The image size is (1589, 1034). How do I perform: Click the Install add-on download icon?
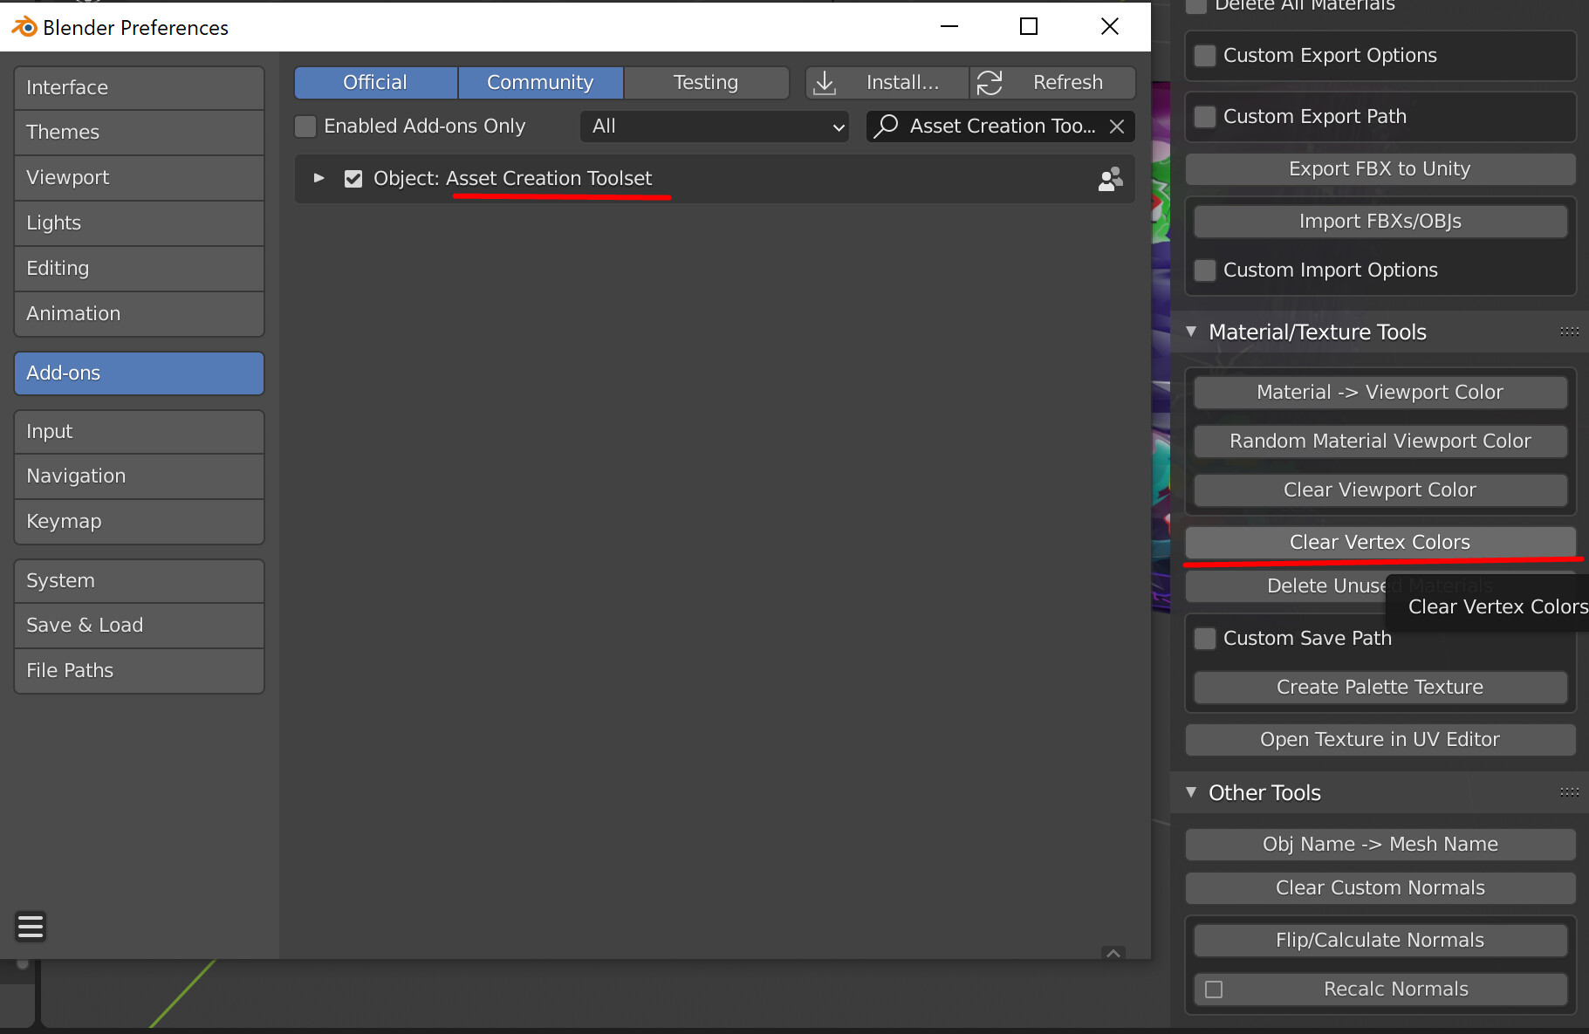825,82
